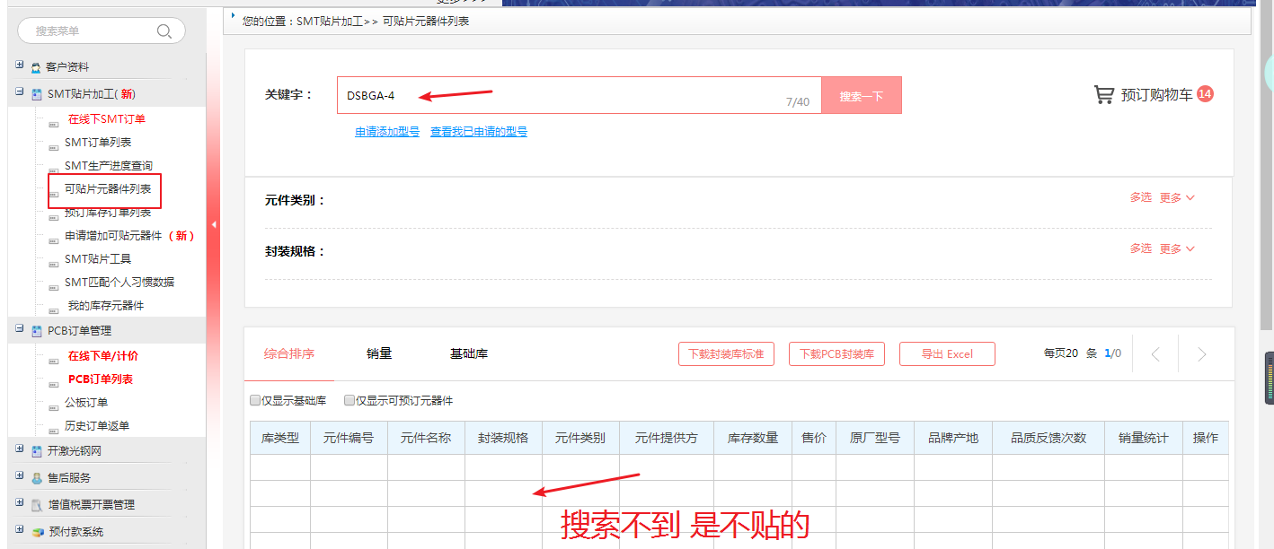This screenshot has height=549, width=1274.
Task: Go to next page arrow
Action: tap(1201, 354)
